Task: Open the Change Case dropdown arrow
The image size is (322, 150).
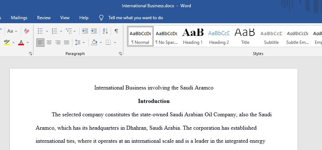Action: (16, 31)
